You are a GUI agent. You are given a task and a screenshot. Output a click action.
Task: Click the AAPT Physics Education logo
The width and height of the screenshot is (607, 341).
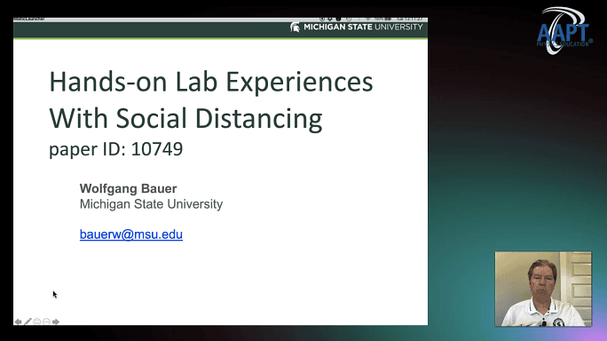[x=564, y=31]
